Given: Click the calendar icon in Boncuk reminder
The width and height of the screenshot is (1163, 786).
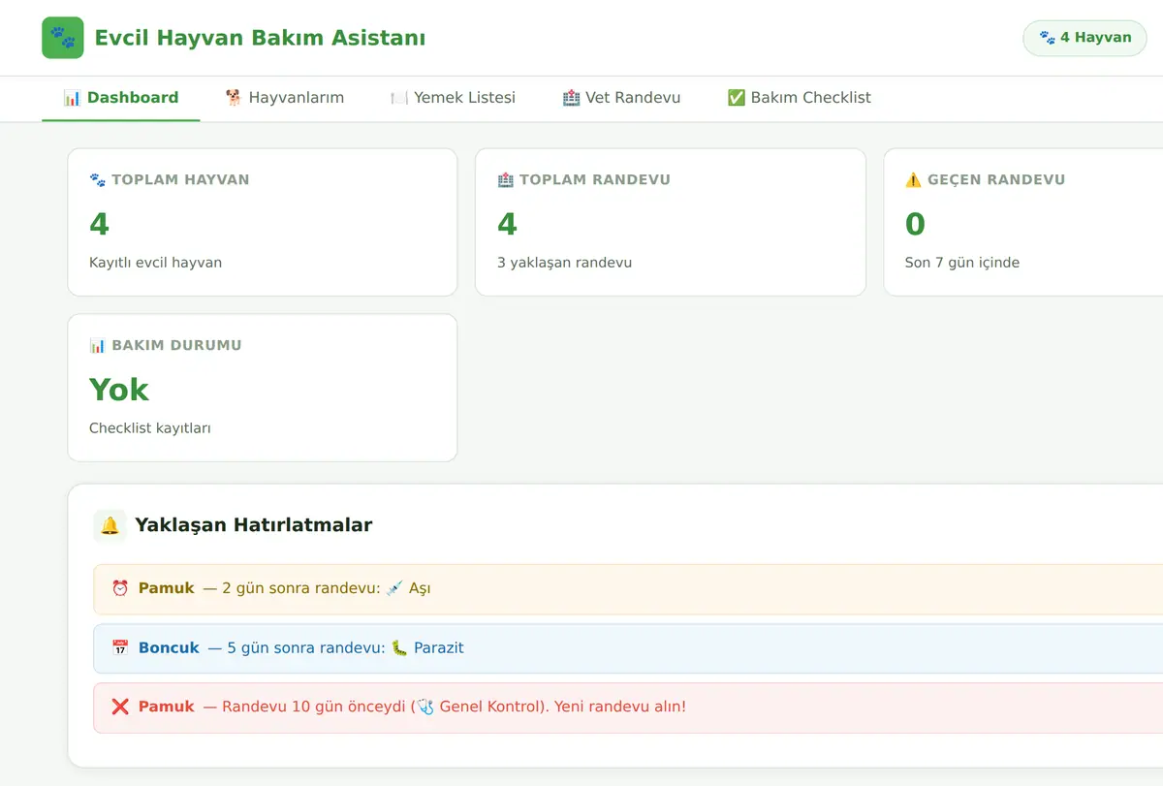Looking at the screenshot, I should tap(120, 647).
